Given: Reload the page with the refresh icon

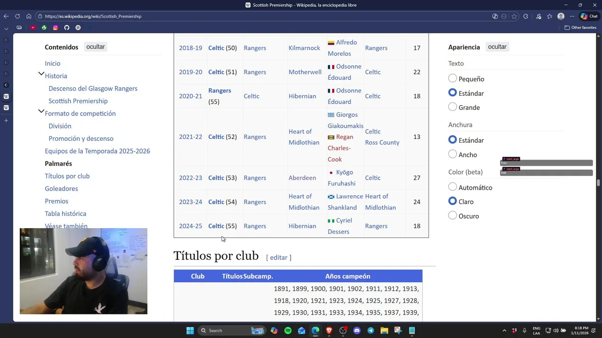Looking at the screenshot, I should point(17,16).
